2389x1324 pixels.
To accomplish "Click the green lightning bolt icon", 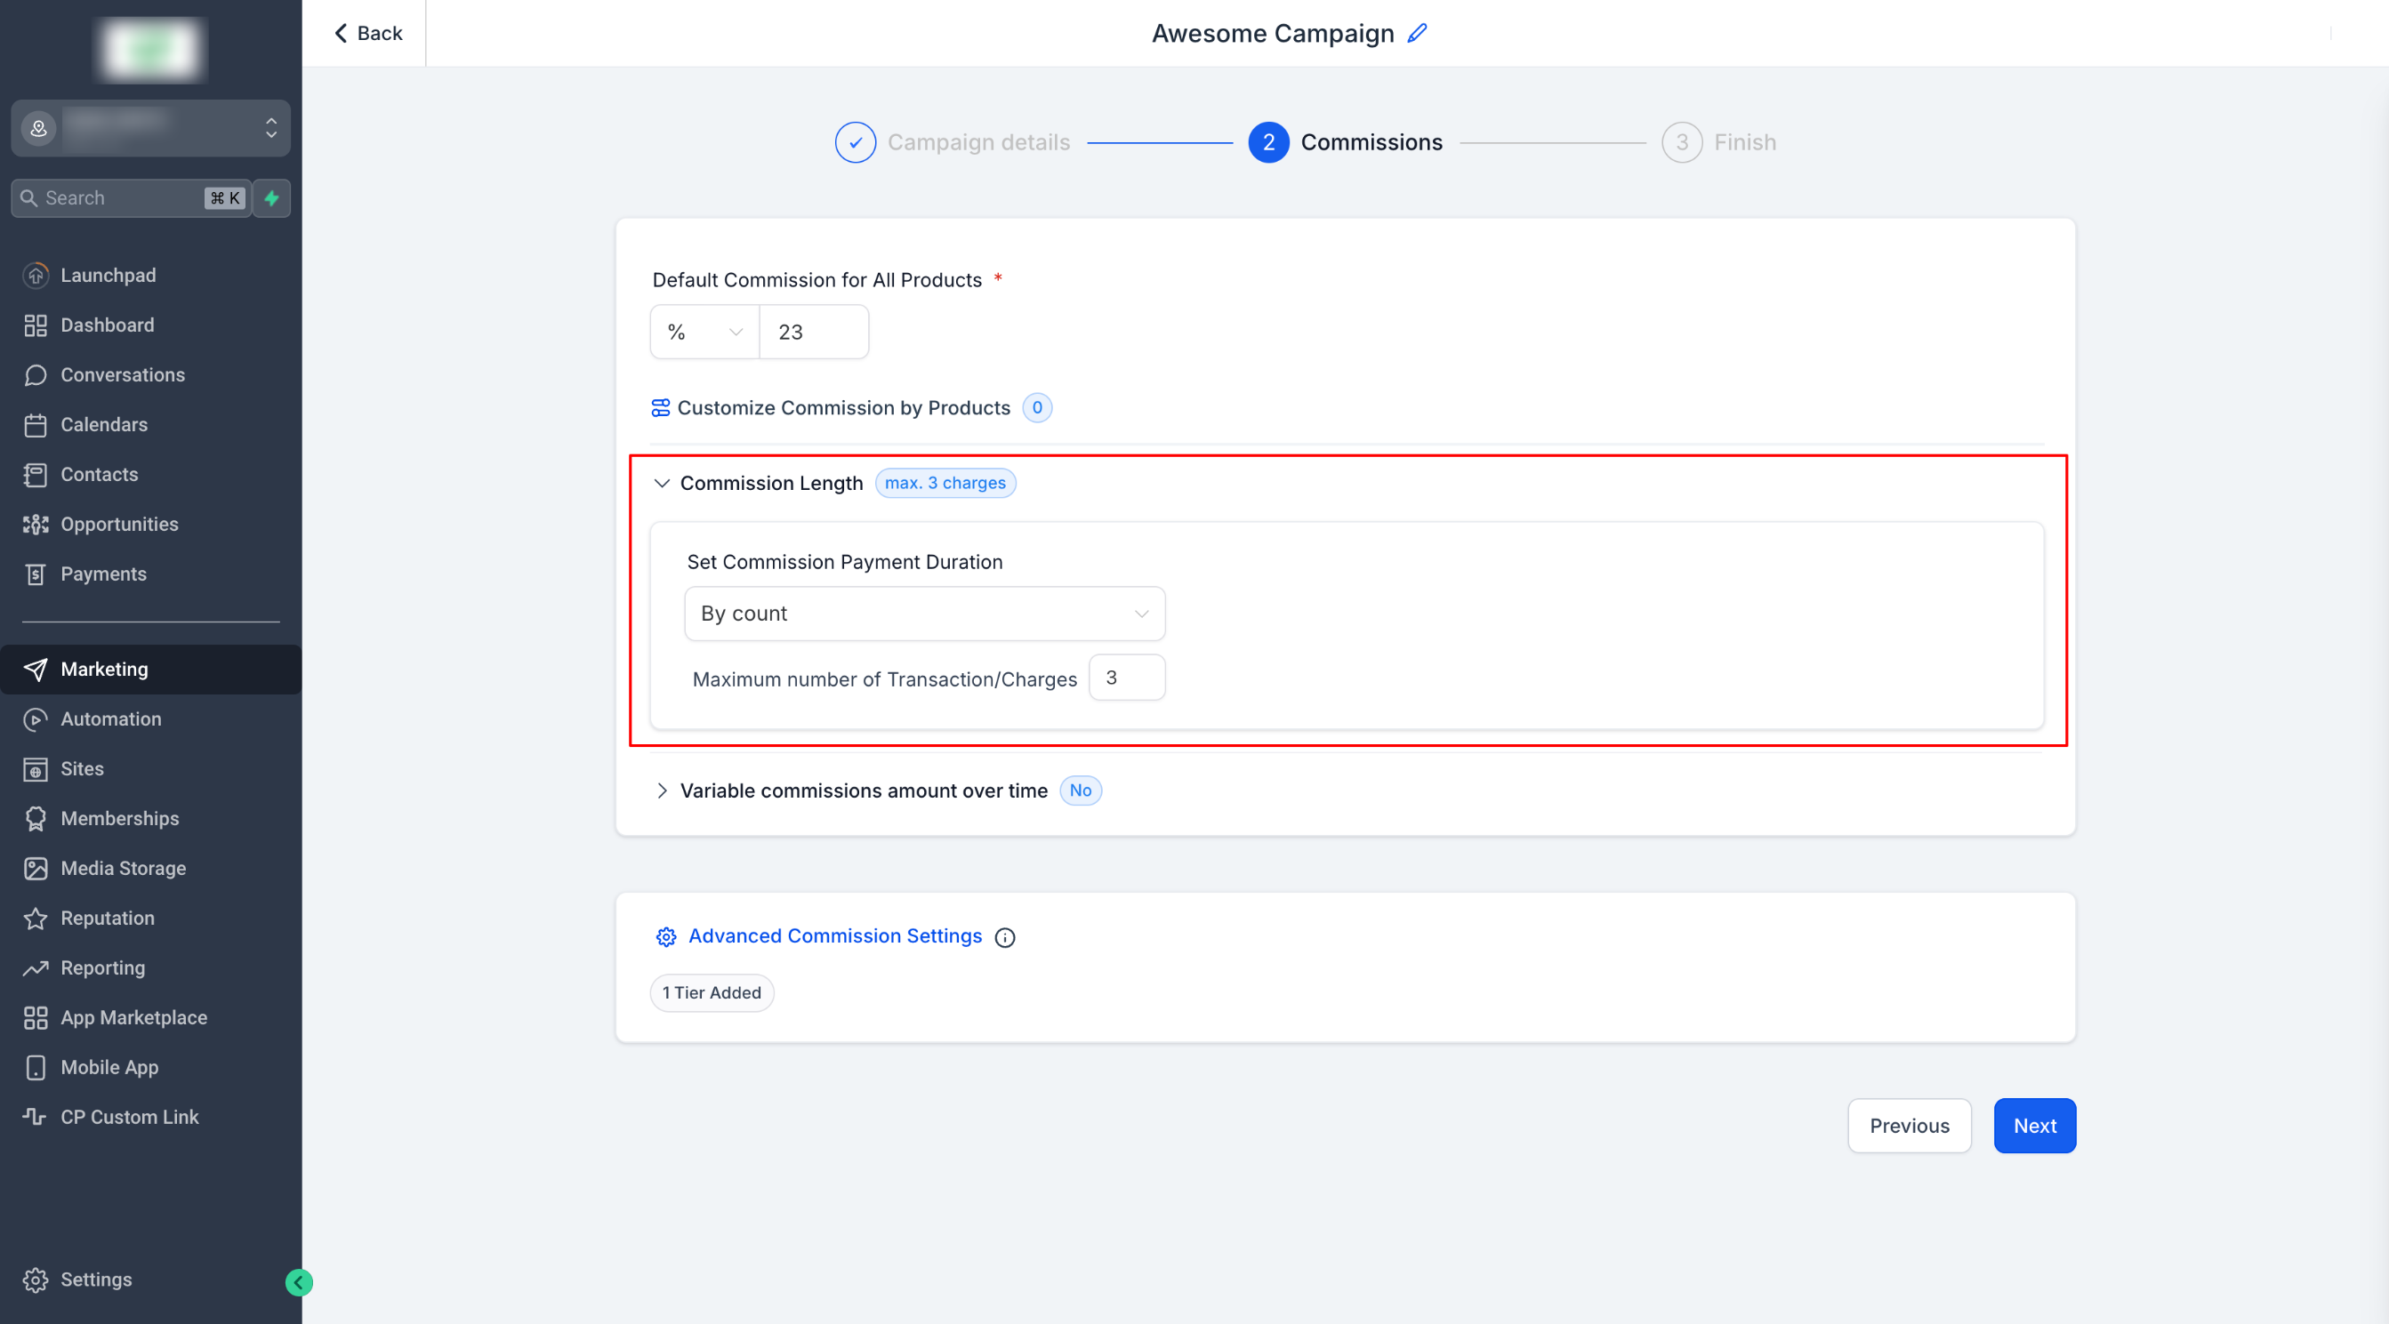I will coord(272,197).
